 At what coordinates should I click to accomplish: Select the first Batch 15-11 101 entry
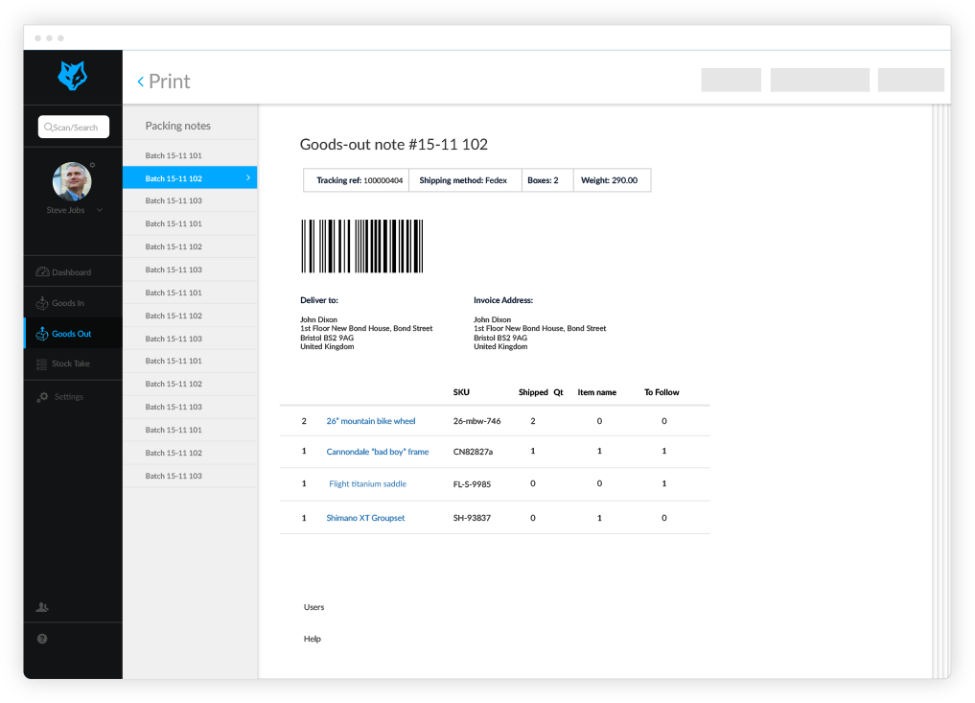coord(174,155)
